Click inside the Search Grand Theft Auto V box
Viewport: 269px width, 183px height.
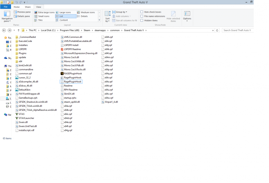(x=238, y=30)
